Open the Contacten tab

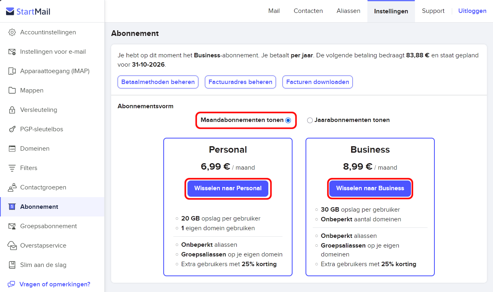point(308,11)
